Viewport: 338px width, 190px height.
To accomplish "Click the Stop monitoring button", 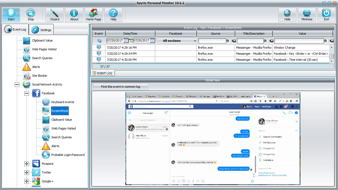I will point(31,15).
